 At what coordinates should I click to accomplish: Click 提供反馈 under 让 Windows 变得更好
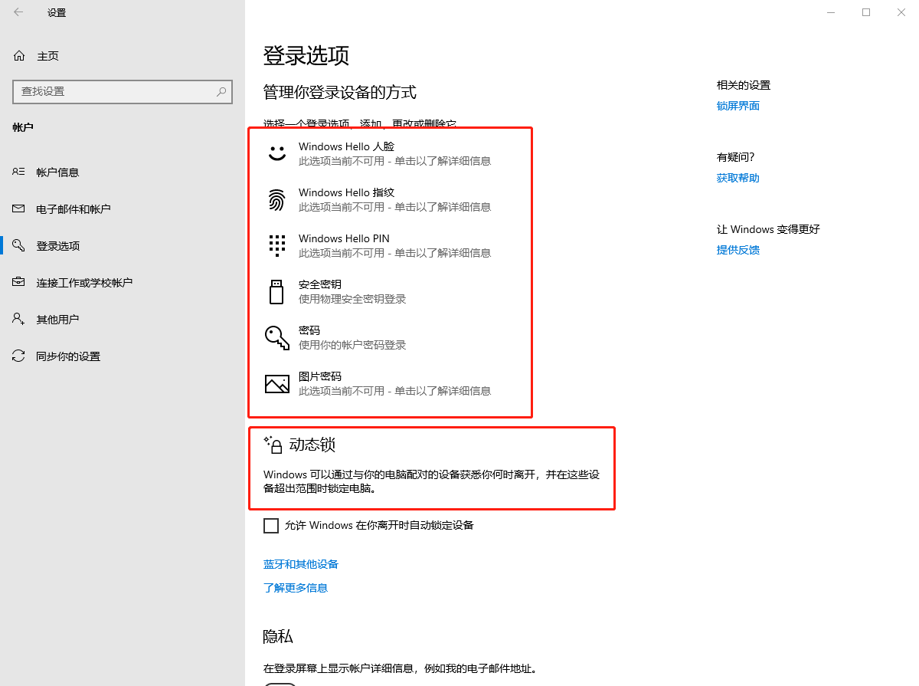pyautogui.click(x=737, y=249)
